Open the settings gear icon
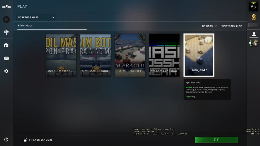The image size is (260, 146). pyautogui.click(x=6, y=71)
